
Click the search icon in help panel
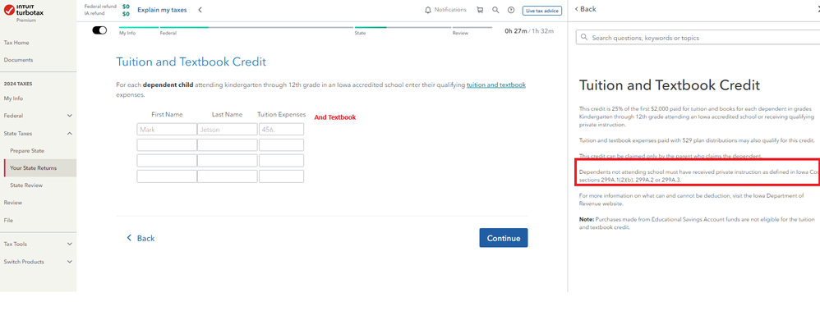584,38
